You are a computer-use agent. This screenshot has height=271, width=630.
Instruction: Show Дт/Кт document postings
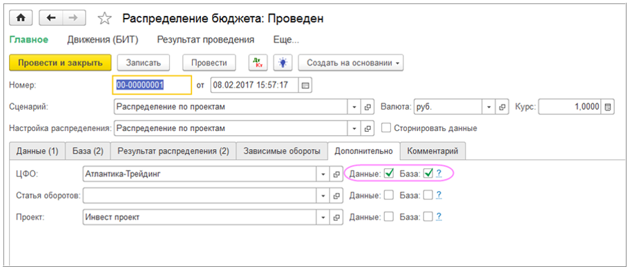(x=258, y=63)
